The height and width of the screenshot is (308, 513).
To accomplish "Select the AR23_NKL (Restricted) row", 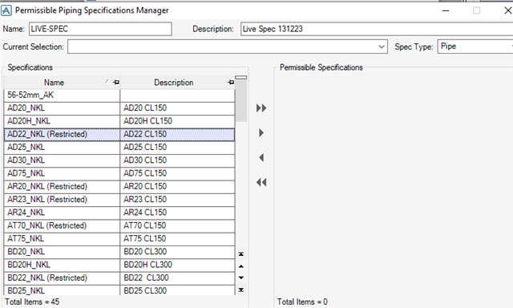I will tap(119, 200).
